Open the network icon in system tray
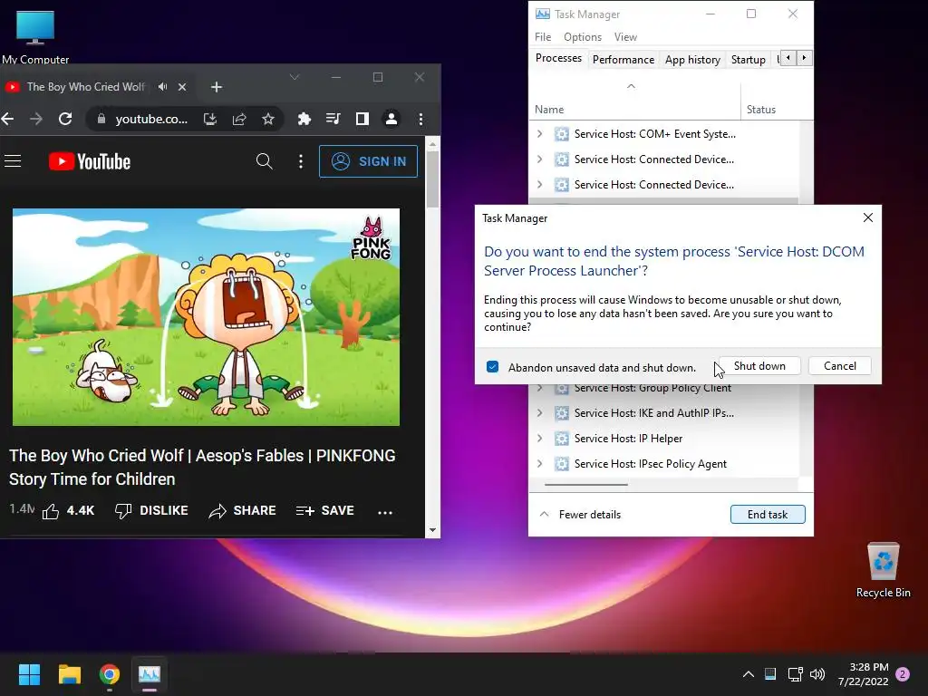 [795, 674]
